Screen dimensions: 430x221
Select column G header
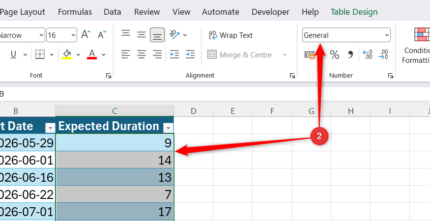click(x=312, y=111)
